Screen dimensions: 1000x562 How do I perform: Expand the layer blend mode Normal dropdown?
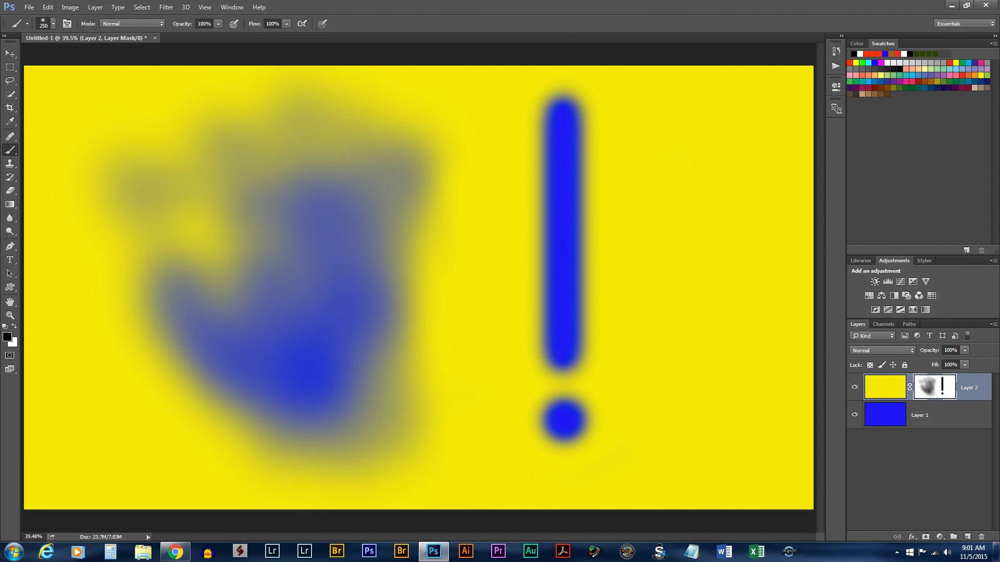pos(882,350)
